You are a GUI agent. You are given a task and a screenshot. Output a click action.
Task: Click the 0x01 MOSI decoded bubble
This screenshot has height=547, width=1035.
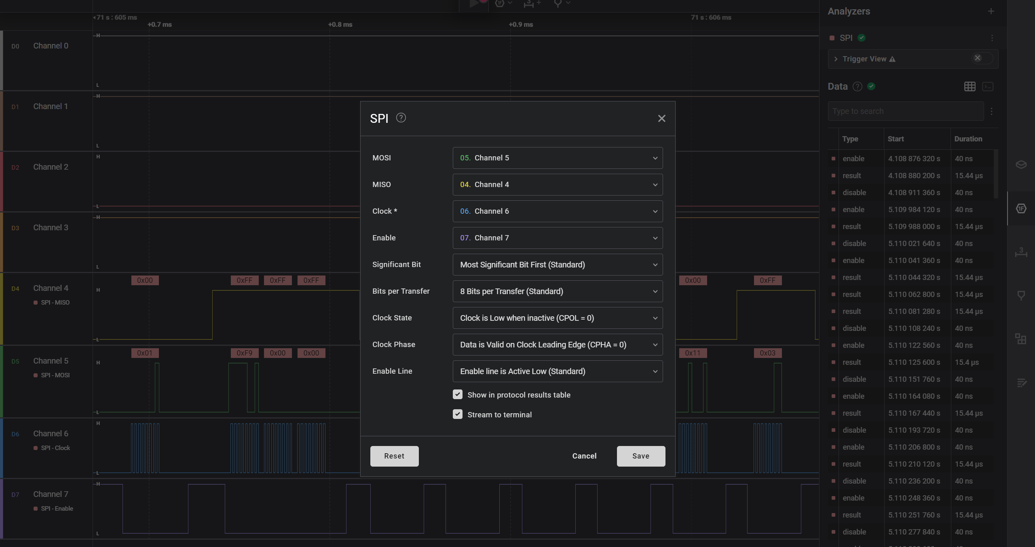click(145, 353)
